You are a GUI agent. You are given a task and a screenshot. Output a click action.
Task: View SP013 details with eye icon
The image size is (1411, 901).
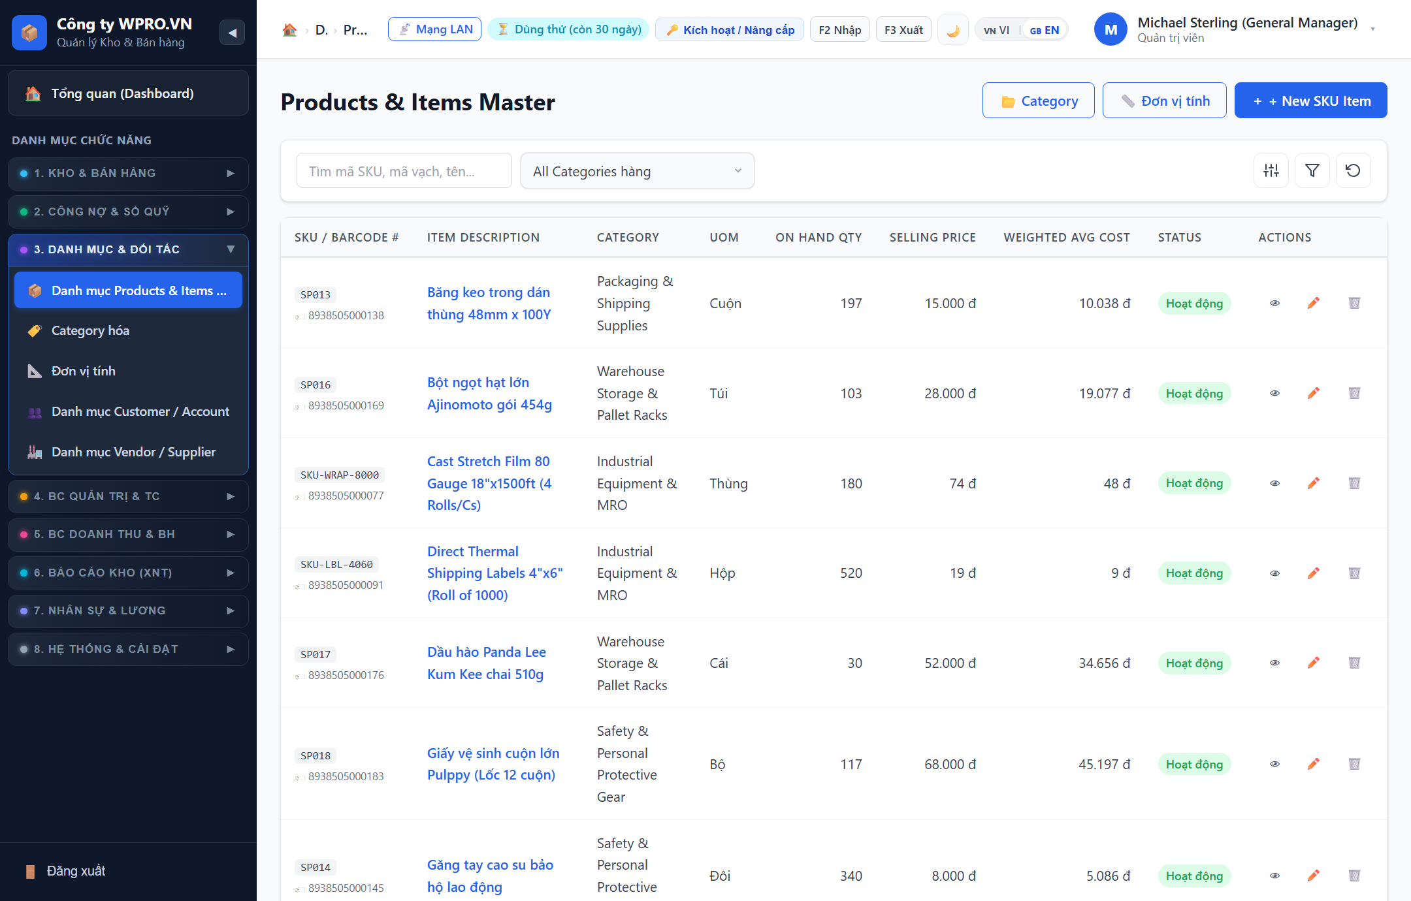pos(1274,303)
